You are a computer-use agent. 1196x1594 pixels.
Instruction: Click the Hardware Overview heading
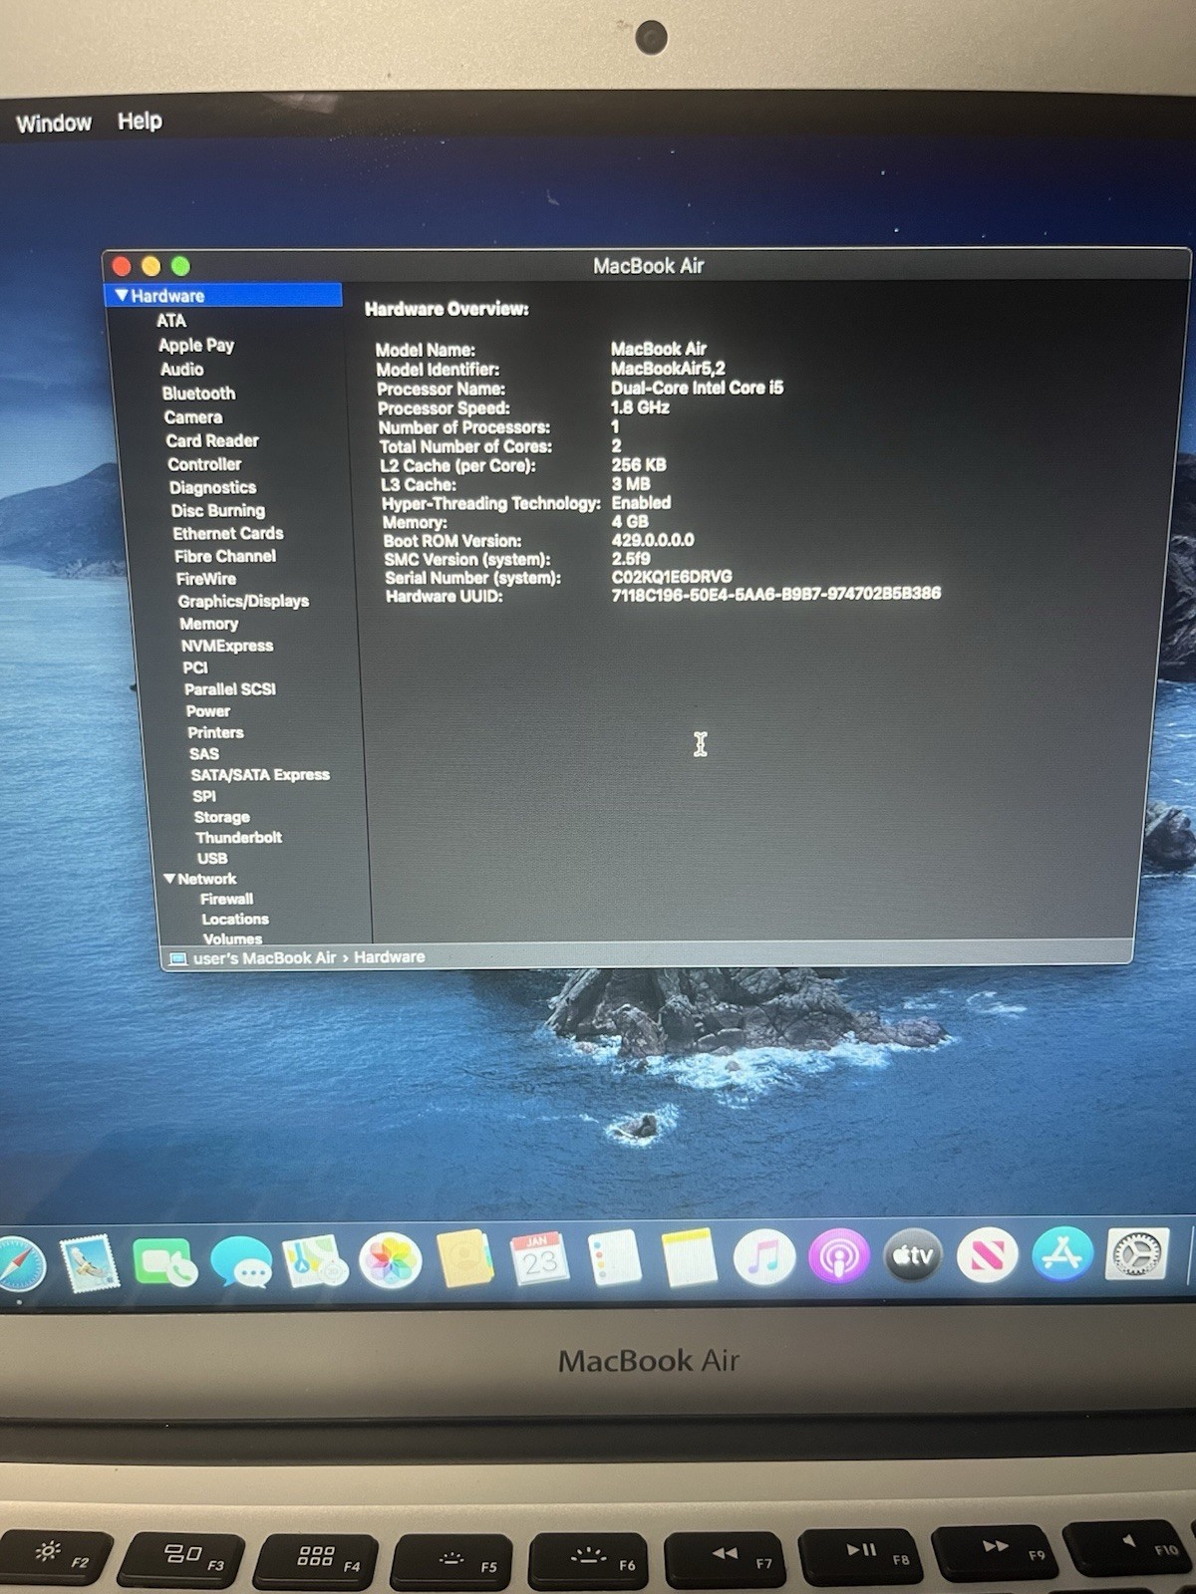(447, 309)
